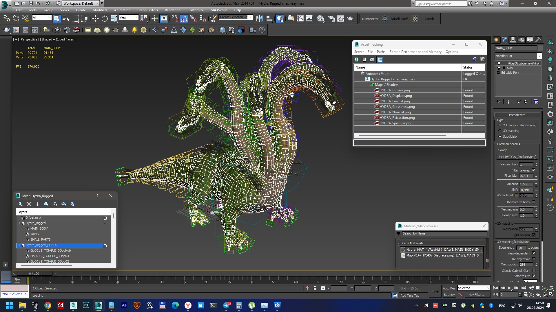Open the Modifiers menu
Viewport: 556px width, 312px height.
tap(100, 10)
